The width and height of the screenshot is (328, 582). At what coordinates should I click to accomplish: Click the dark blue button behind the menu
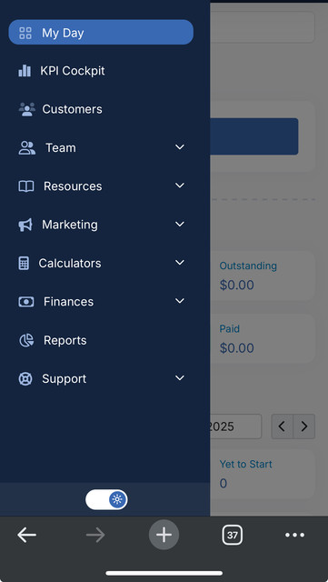click(253, 136)
